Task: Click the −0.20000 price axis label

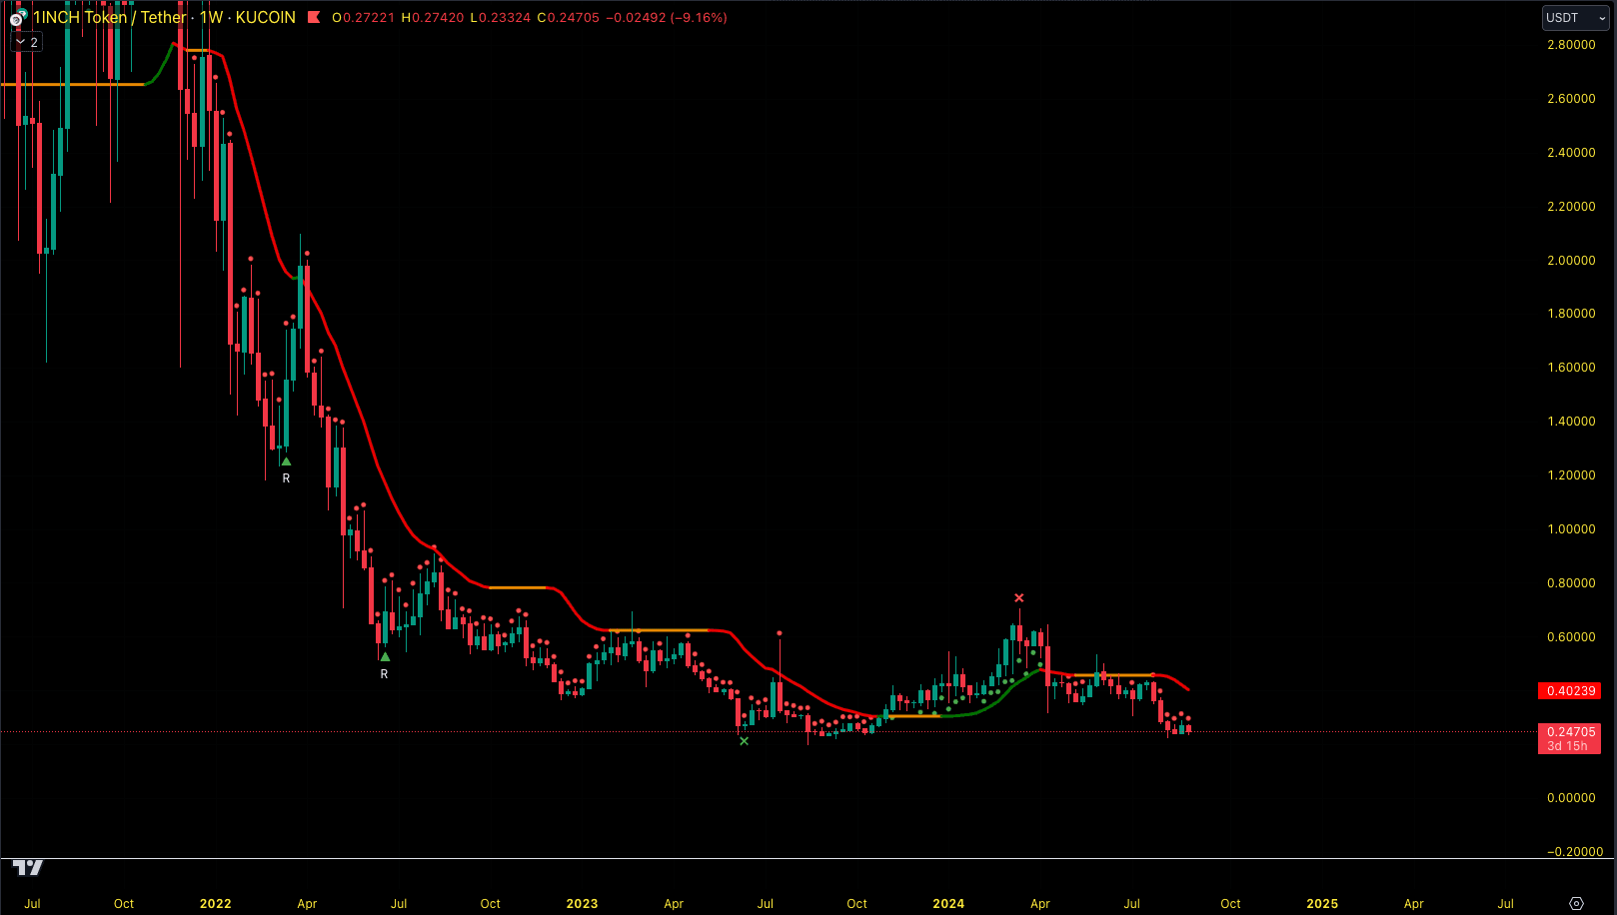Action: pyautogui.click(x=1574, y=852)
